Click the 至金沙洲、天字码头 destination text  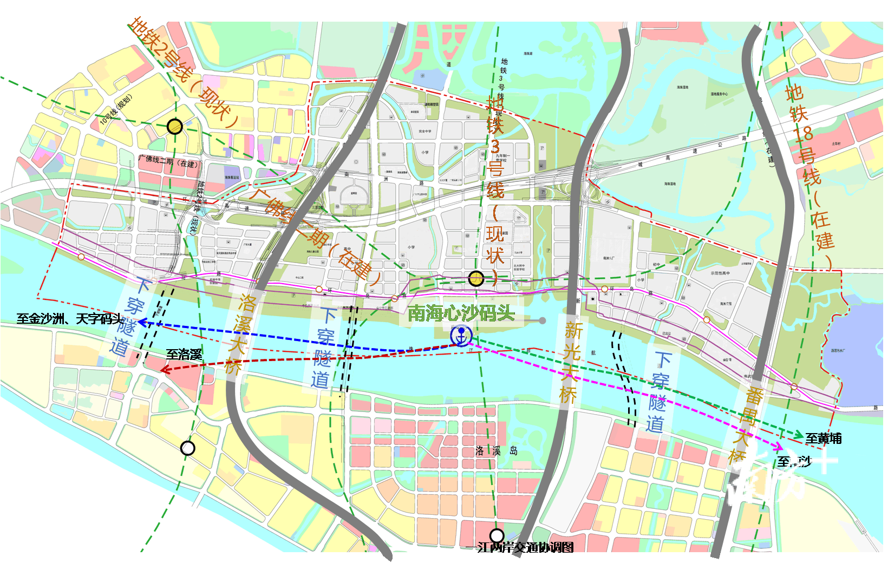tap(70, 319)
